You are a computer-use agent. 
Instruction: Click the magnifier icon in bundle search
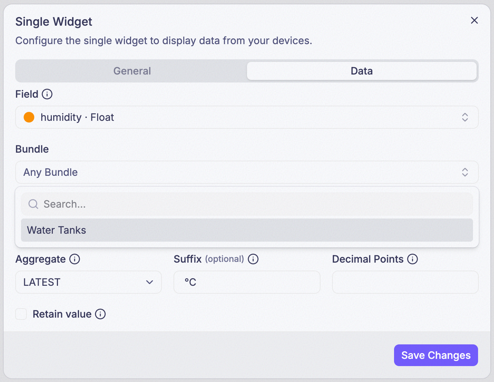(33, 204)
